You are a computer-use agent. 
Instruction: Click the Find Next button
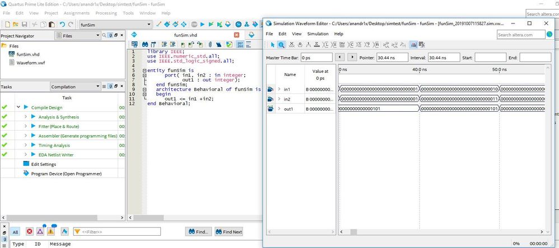point(229,232)
